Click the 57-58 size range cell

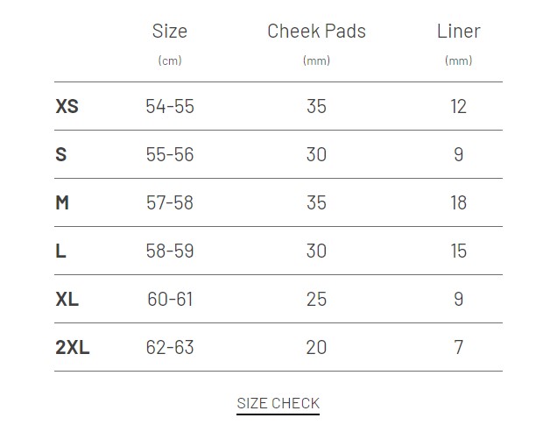pos(170,202)
